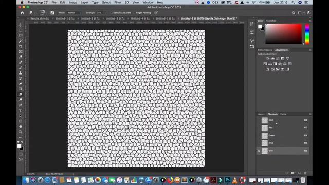
Task: Select the Eraser tool
Action: click(21, 84)
